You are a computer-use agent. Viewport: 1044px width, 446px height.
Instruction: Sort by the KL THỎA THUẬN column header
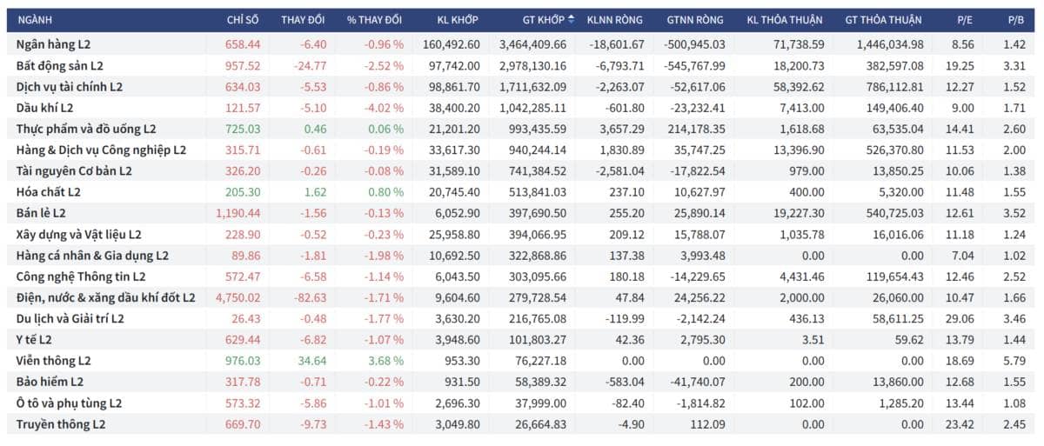coord(786,19)
